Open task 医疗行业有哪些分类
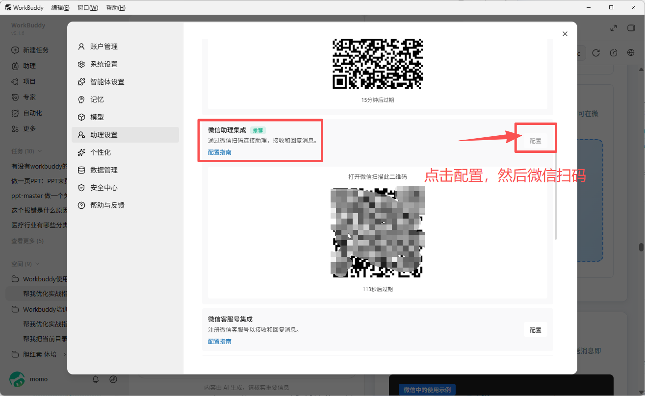Screen dimensions: 645x396 [x=39, y=225]
